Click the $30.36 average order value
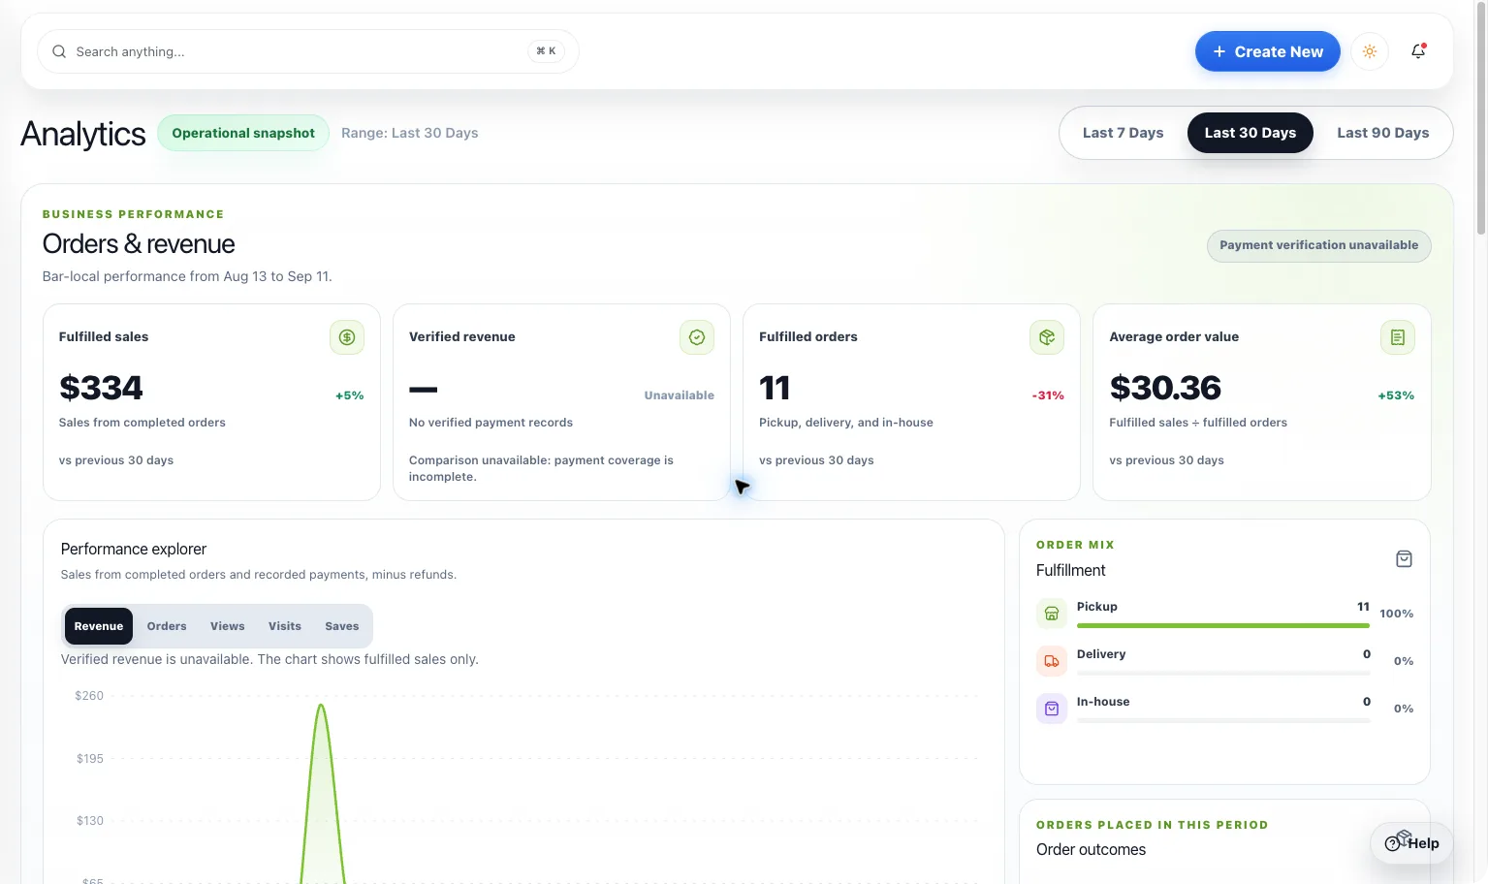This screenshot has height=884, width=1488. click(1165, 388)
